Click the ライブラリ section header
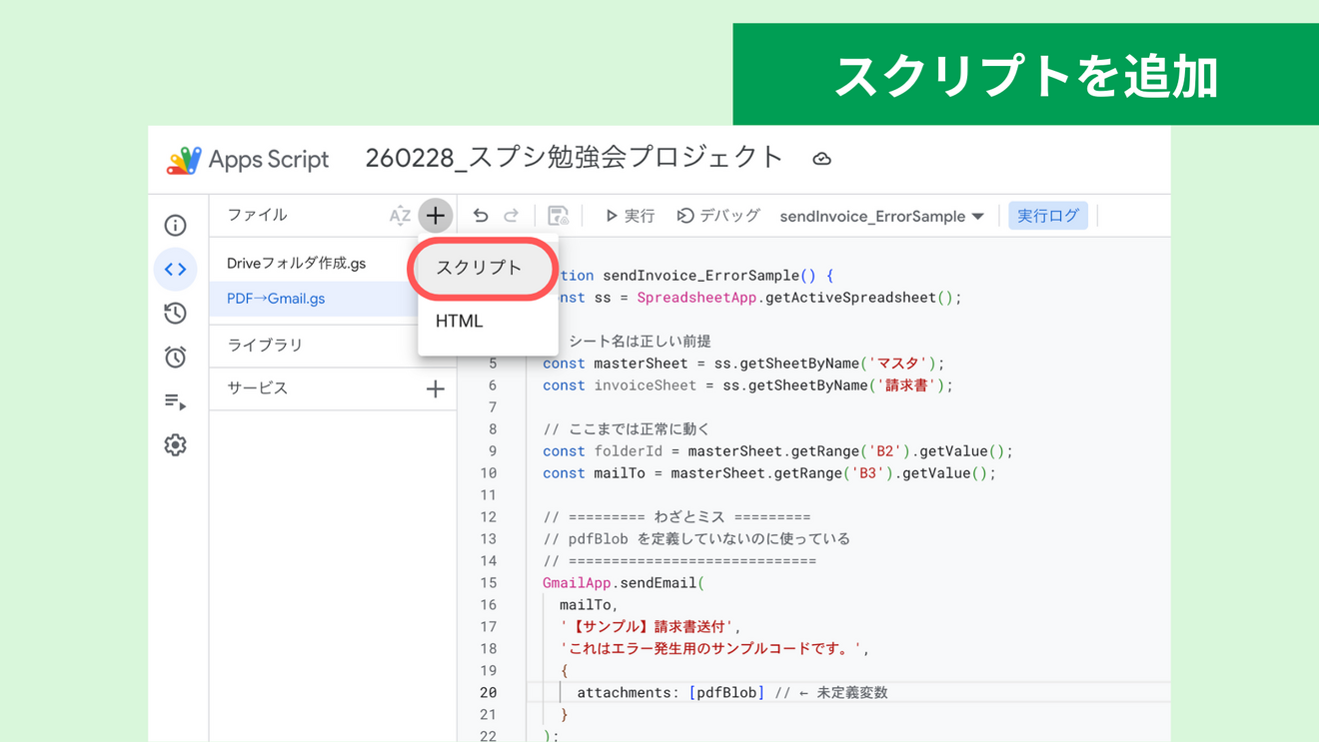1319x742 pixels. pos(265,345)
